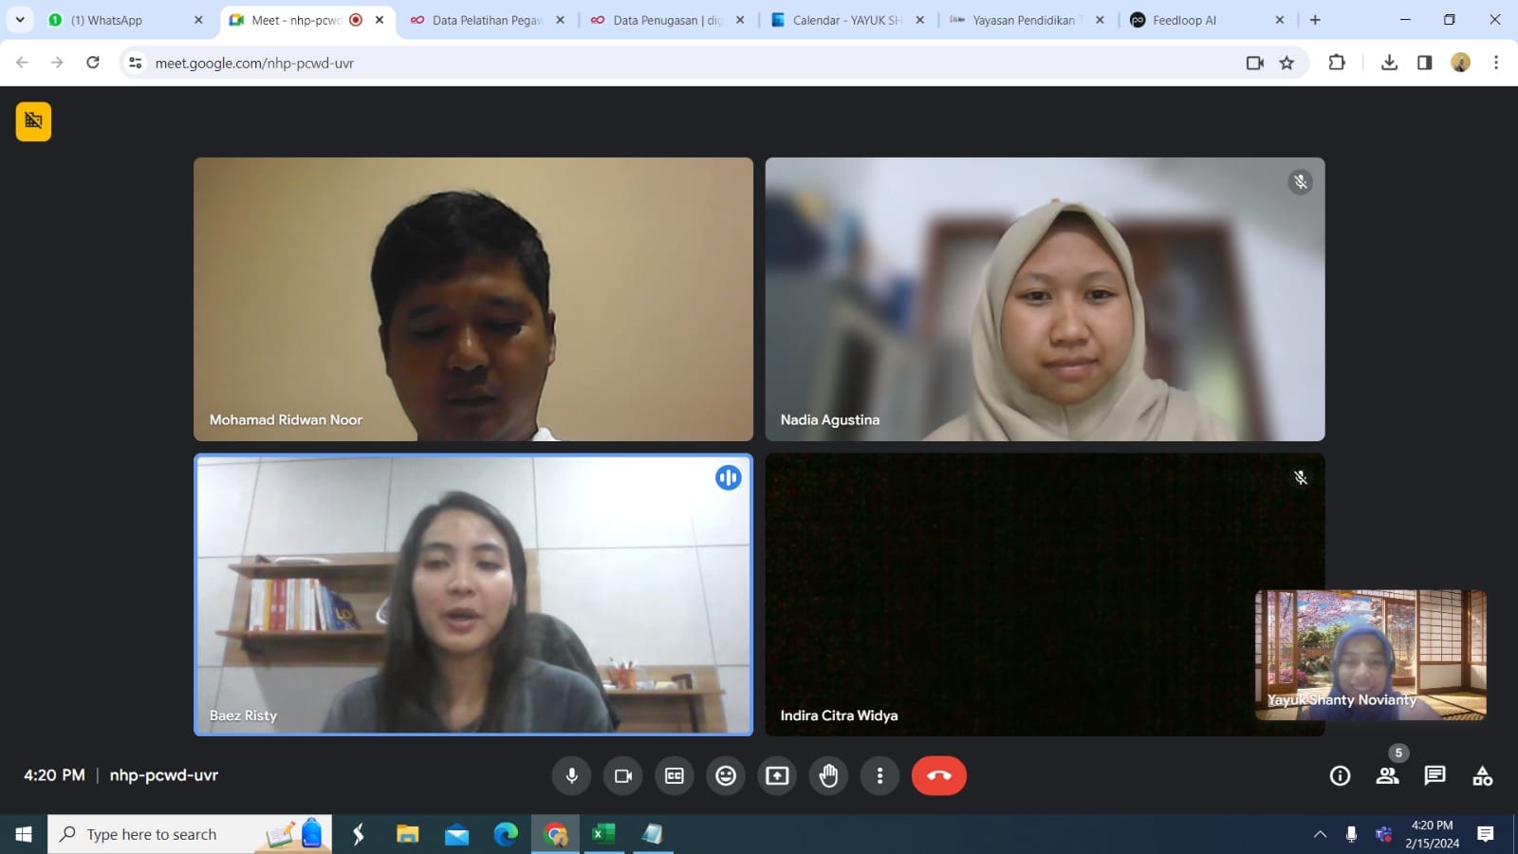This screenshot has width=1518, height=854.
Task: Open the activities icon
Action: [1482, 775]
